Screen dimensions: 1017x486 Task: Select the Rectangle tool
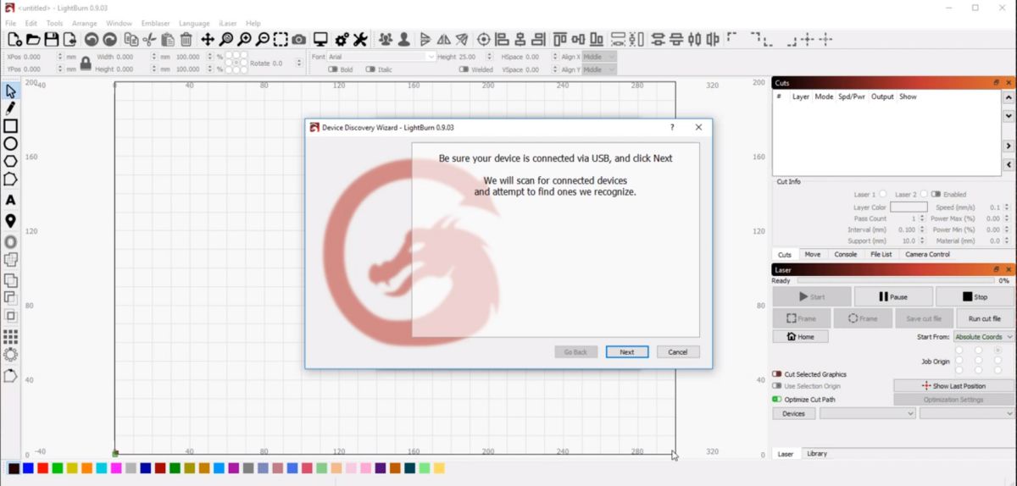(x=11, y=126)
